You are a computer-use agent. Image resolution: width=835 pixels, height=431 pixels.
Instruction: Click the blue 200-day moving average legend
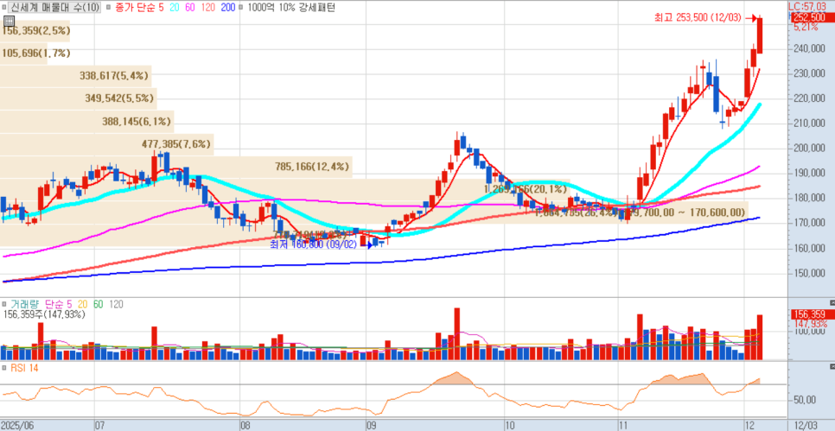tap(227, 8)
